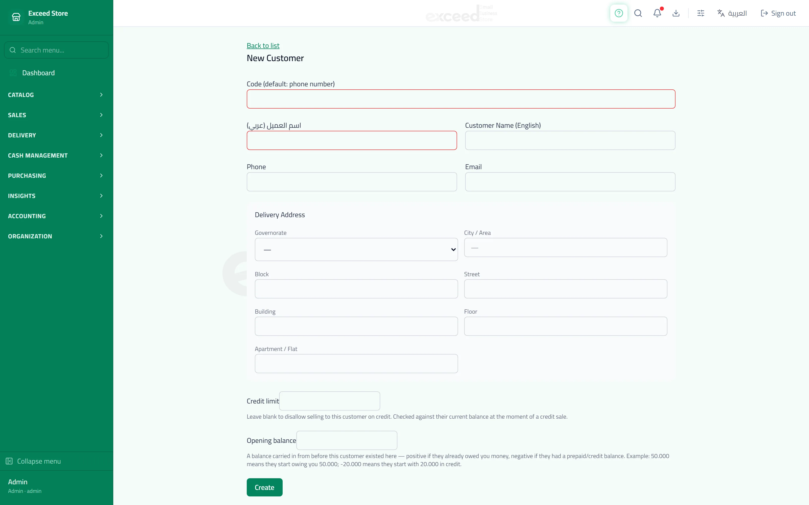Screen dimensions: 809x505
Task: Click the search magnifier in top bar
Action: 638,13
